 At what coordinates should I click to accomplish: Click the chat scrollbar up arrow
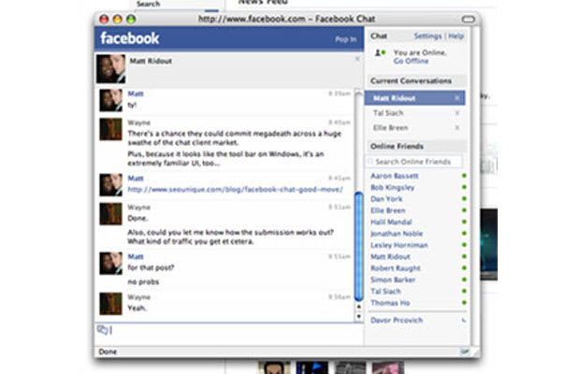pos(359,307)
